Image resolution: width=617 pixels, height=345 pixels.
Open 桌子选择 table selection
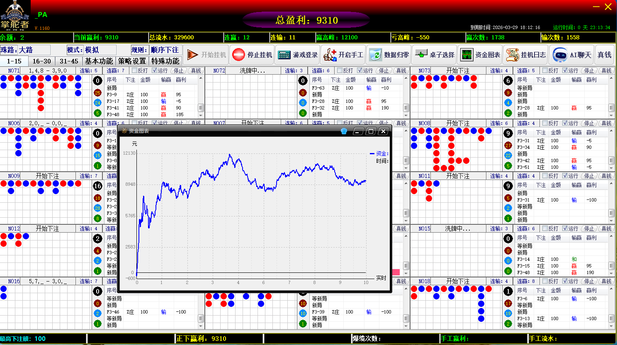(435, 55)
